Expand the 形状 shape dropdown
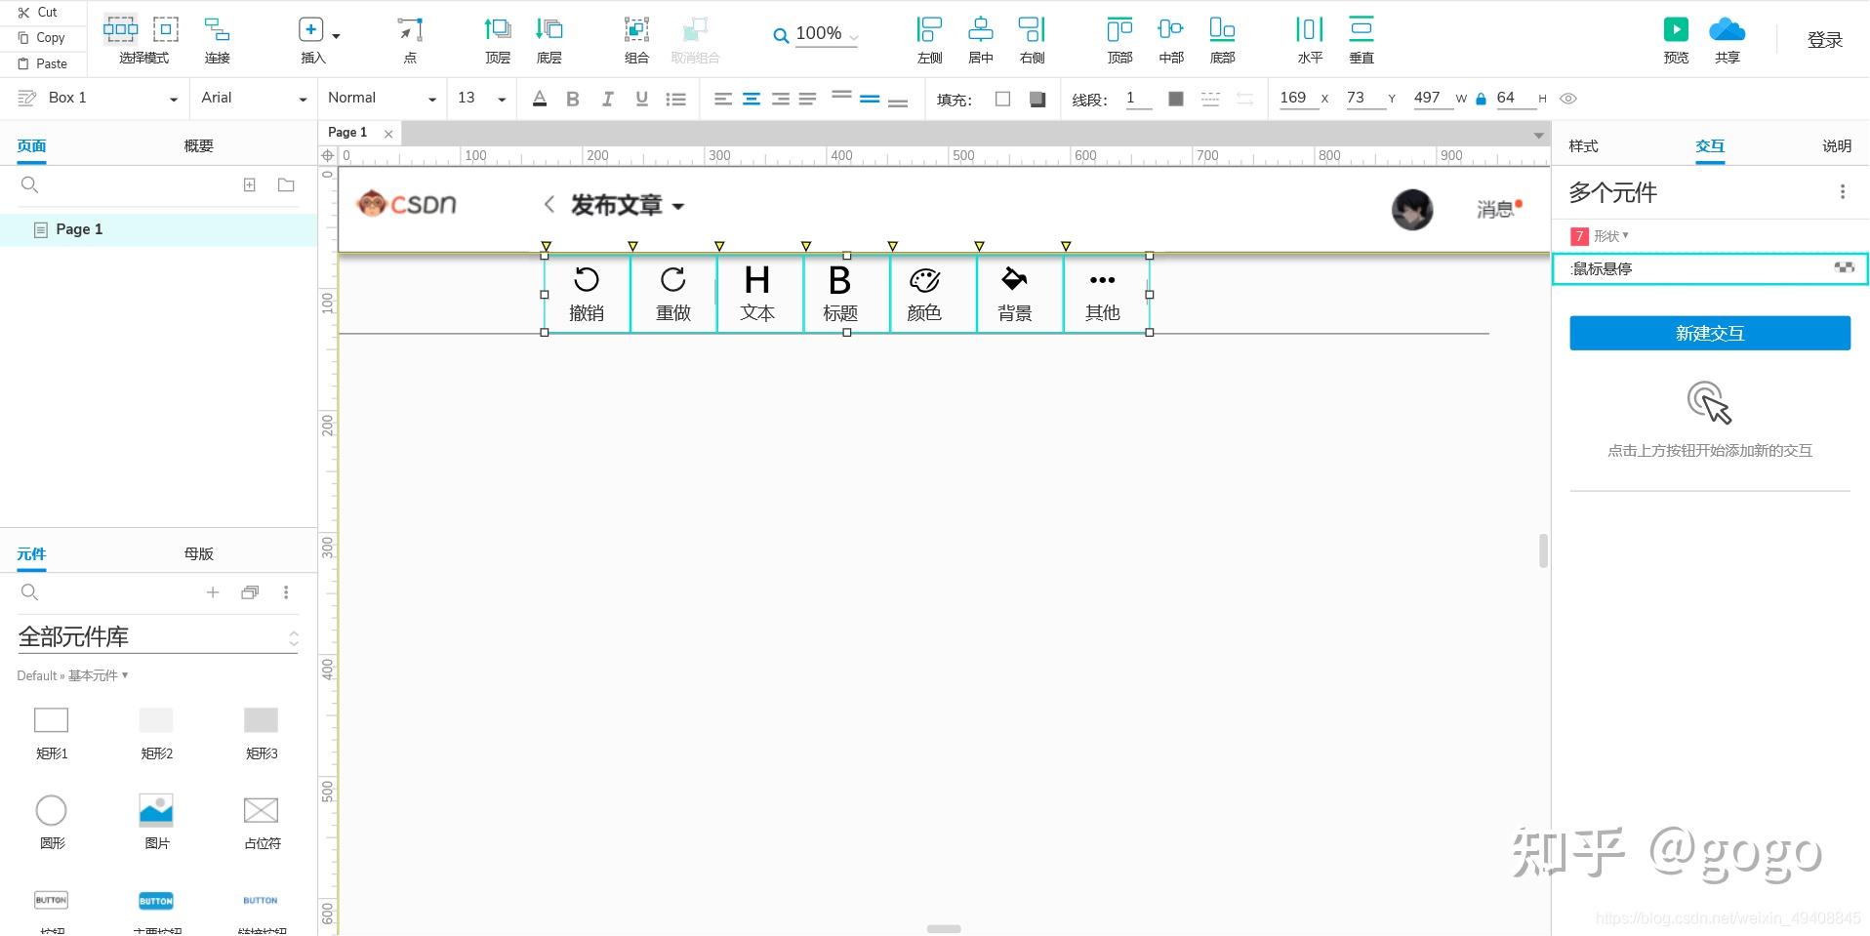The image size is (1870, 936). 1610,236
